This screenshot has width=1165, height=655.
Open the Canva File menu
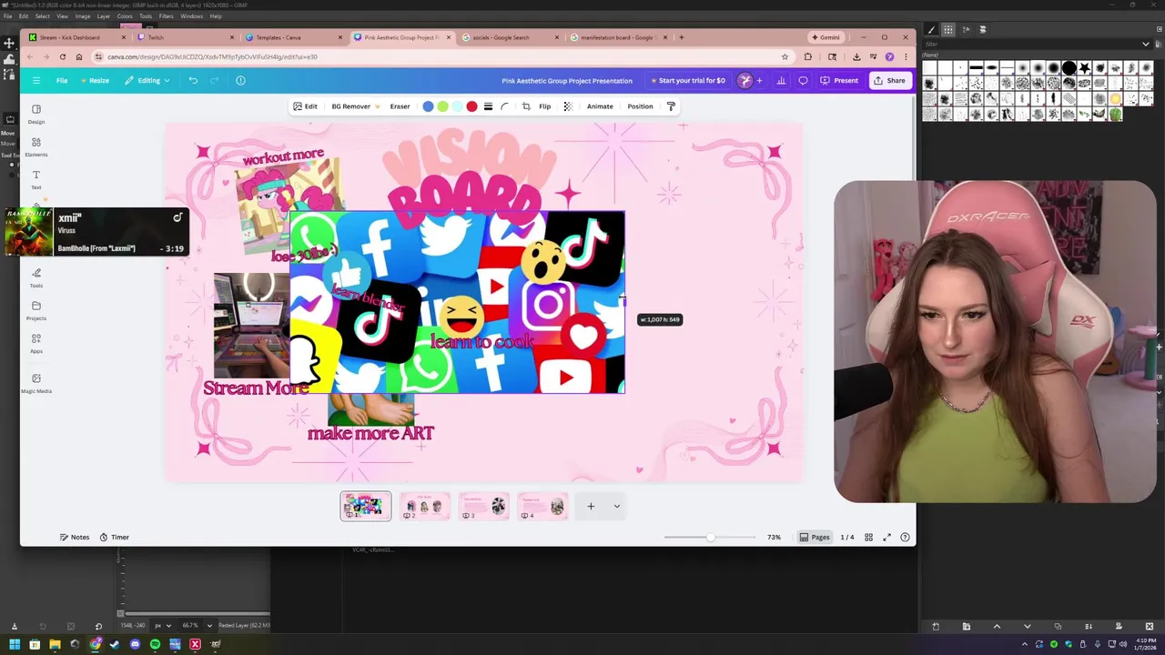point(62,80)
